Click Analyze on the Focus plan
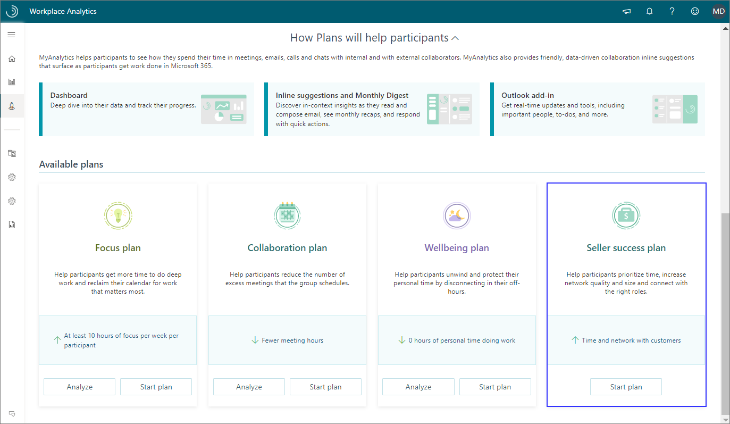 80,387
